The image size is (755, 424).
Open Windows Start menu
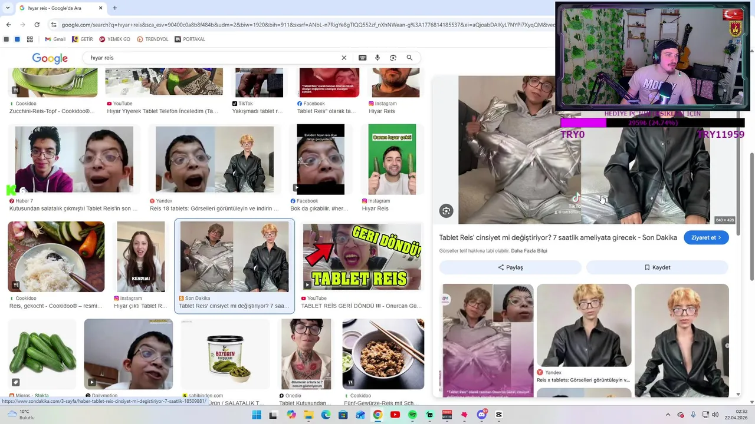coord(257,415)
